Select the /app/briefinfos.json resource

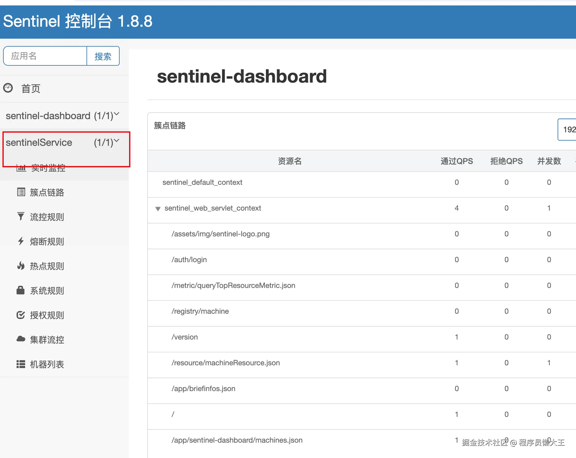tap(203, 389)
